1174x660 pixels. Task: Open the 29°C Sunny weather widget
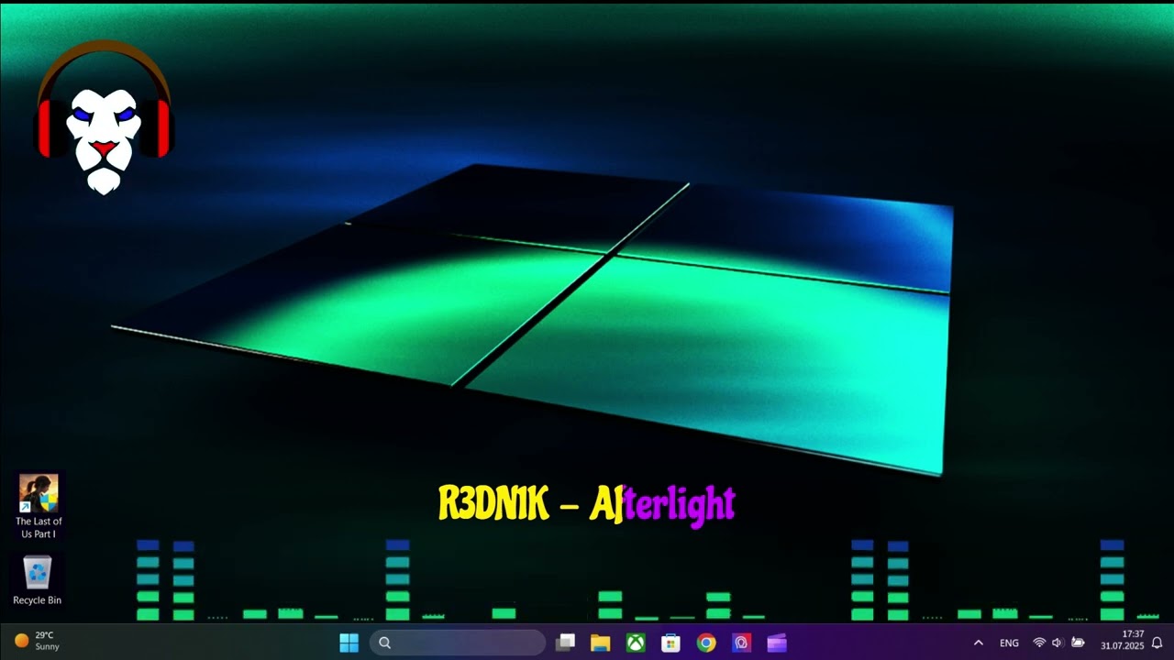(37, 641)
